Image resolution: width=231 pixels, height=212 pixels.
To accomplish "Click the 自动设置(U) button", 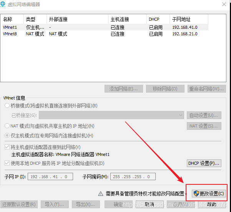I will 204,115.
